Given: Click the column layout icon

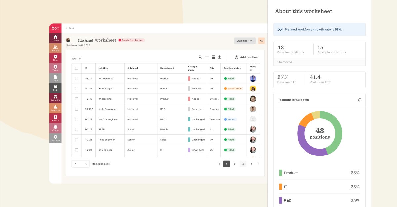Looking at the screenshot, I should (213, 57).
